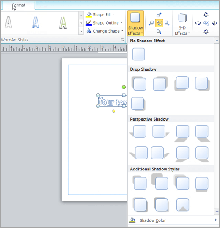Nudge shadow up
The width and height of the screenshot is (220, 228).
point(159,15)
